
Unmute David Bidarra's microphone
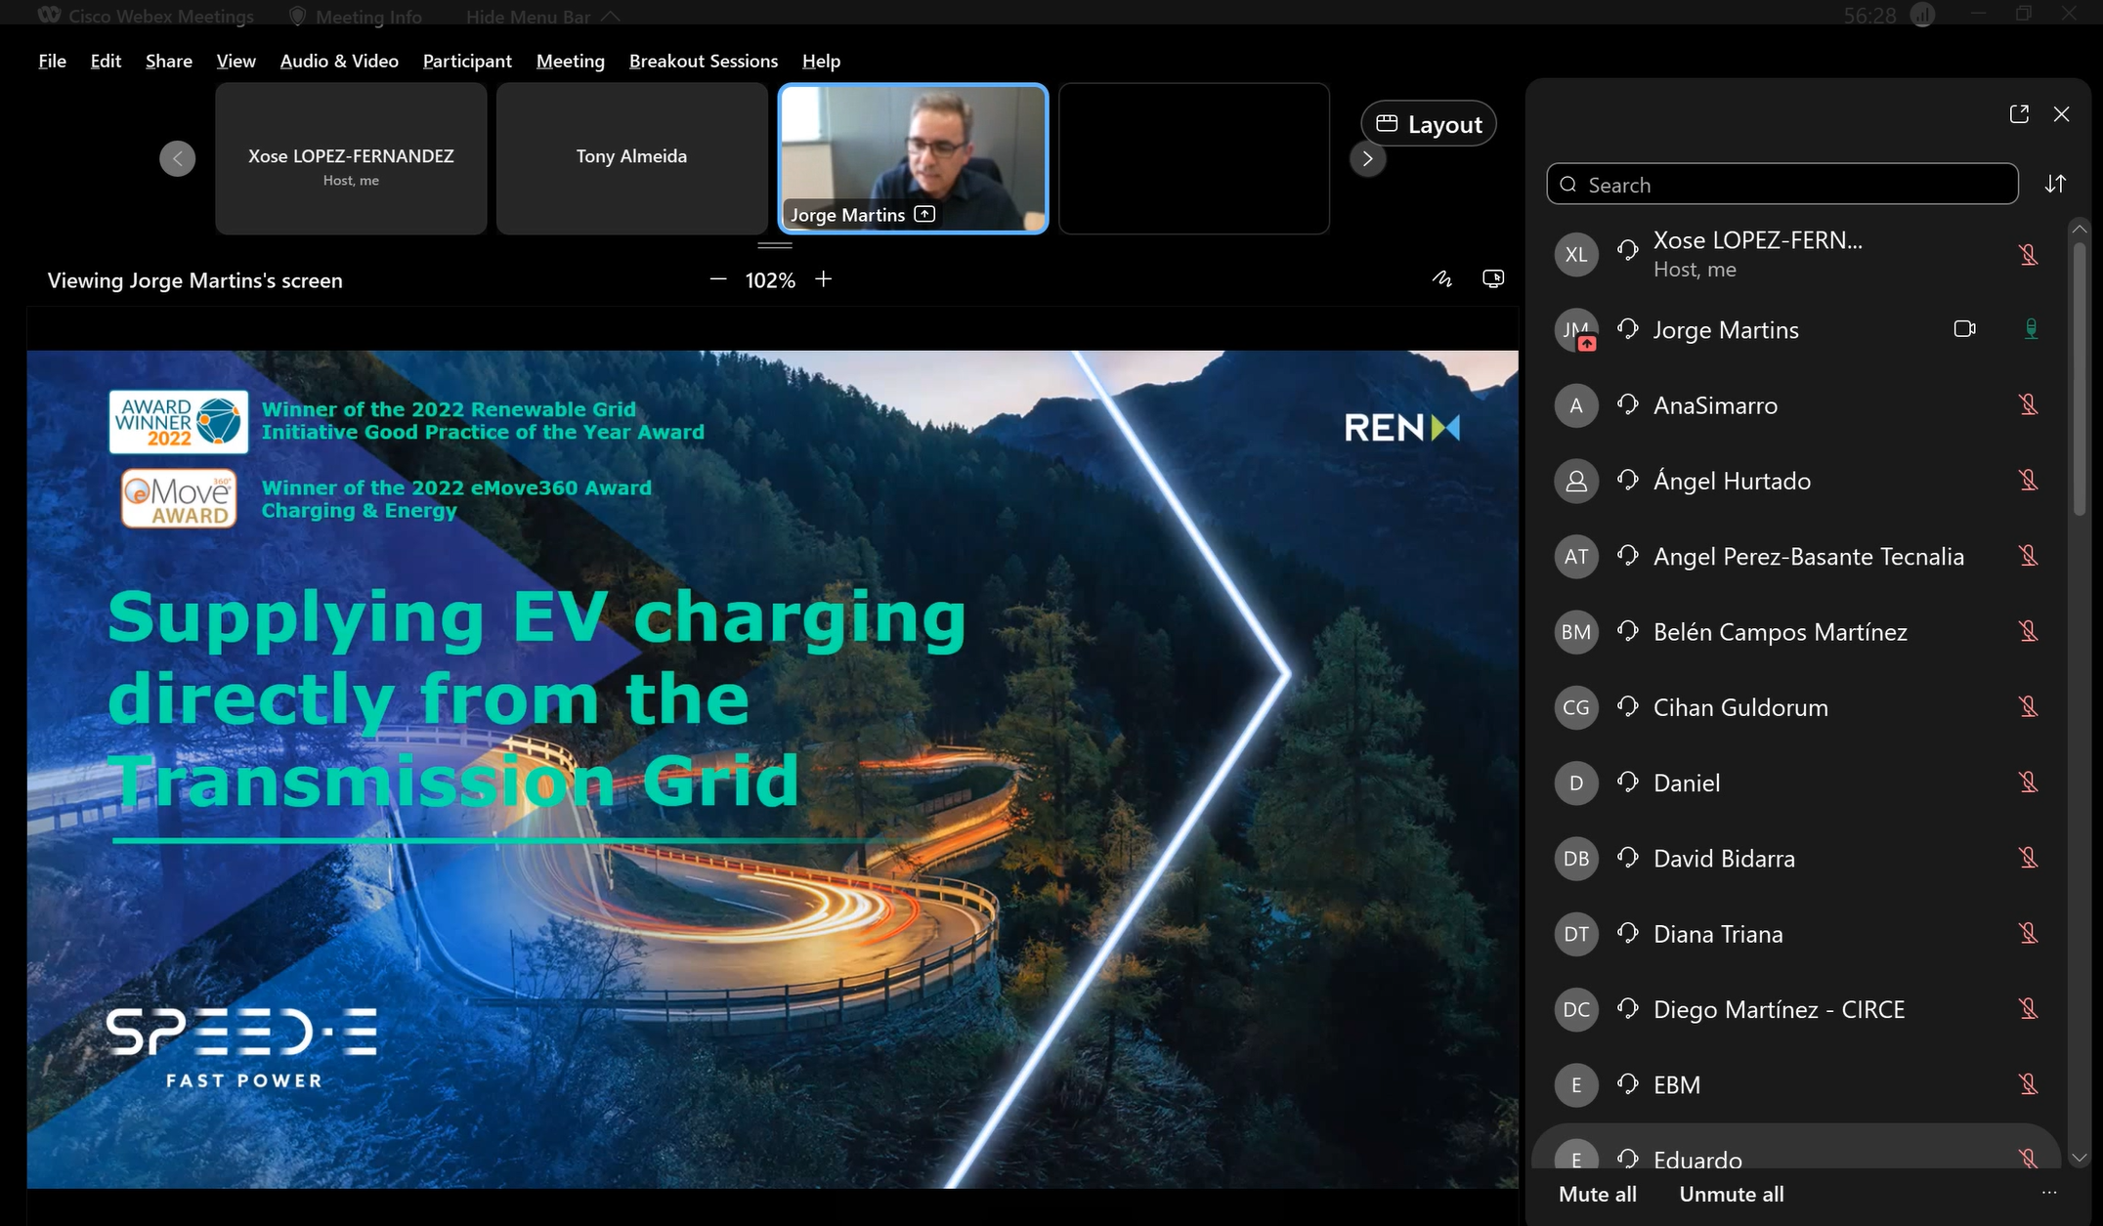coord(2029,858)
